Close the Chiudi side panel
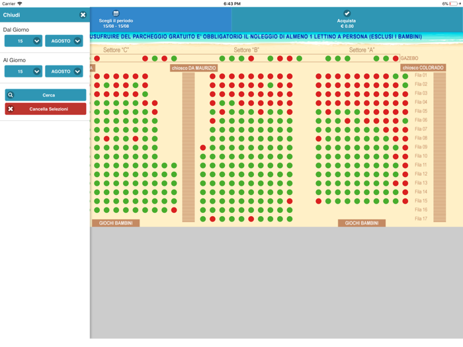Viewport: 463px width, 347px height. [x=83, y=15]
